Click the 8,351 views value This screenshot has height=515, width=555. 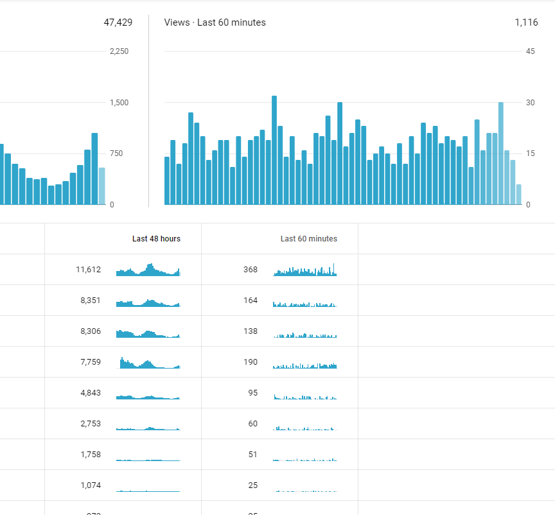[91, 300]
